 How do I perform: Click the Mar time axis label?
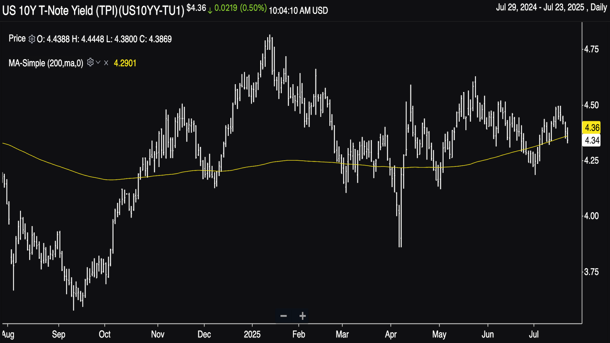coord(342,334)
